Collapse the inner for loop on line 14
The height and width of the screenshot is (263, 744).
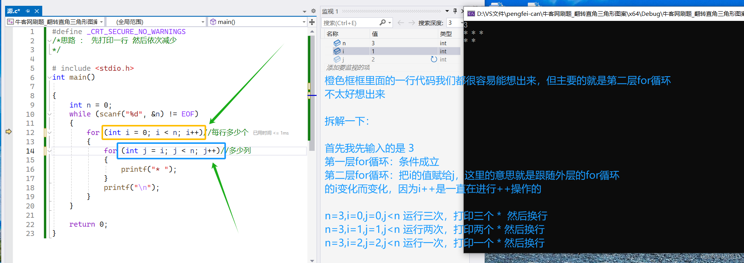tap(50, 151)
